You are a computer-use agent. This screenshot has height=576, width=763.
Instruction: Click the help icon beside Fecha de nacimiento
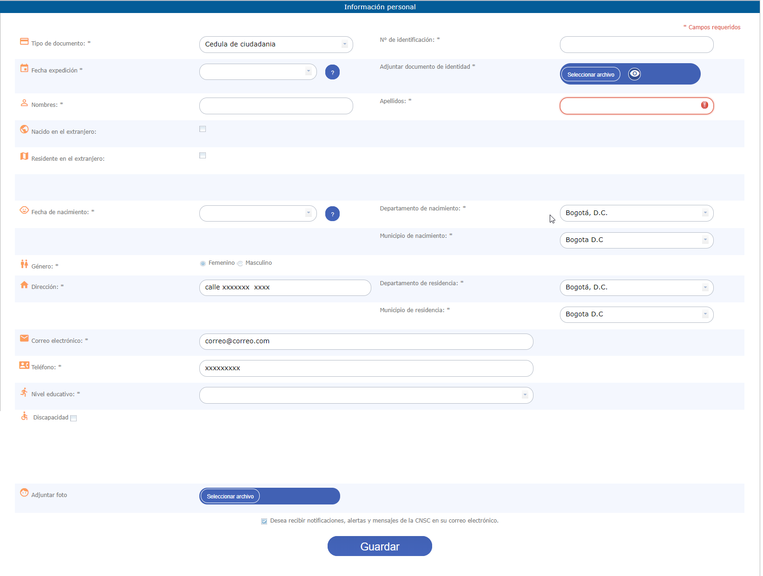[x=332, y=214]
